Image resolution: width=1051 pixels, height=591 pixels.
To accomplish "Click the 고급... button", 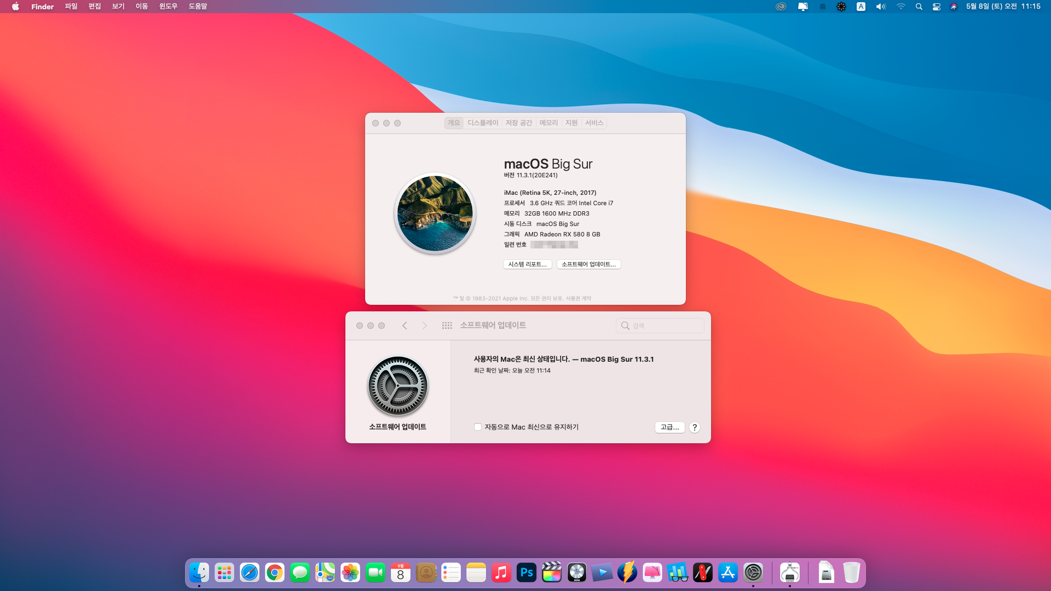I will [669, 427].
